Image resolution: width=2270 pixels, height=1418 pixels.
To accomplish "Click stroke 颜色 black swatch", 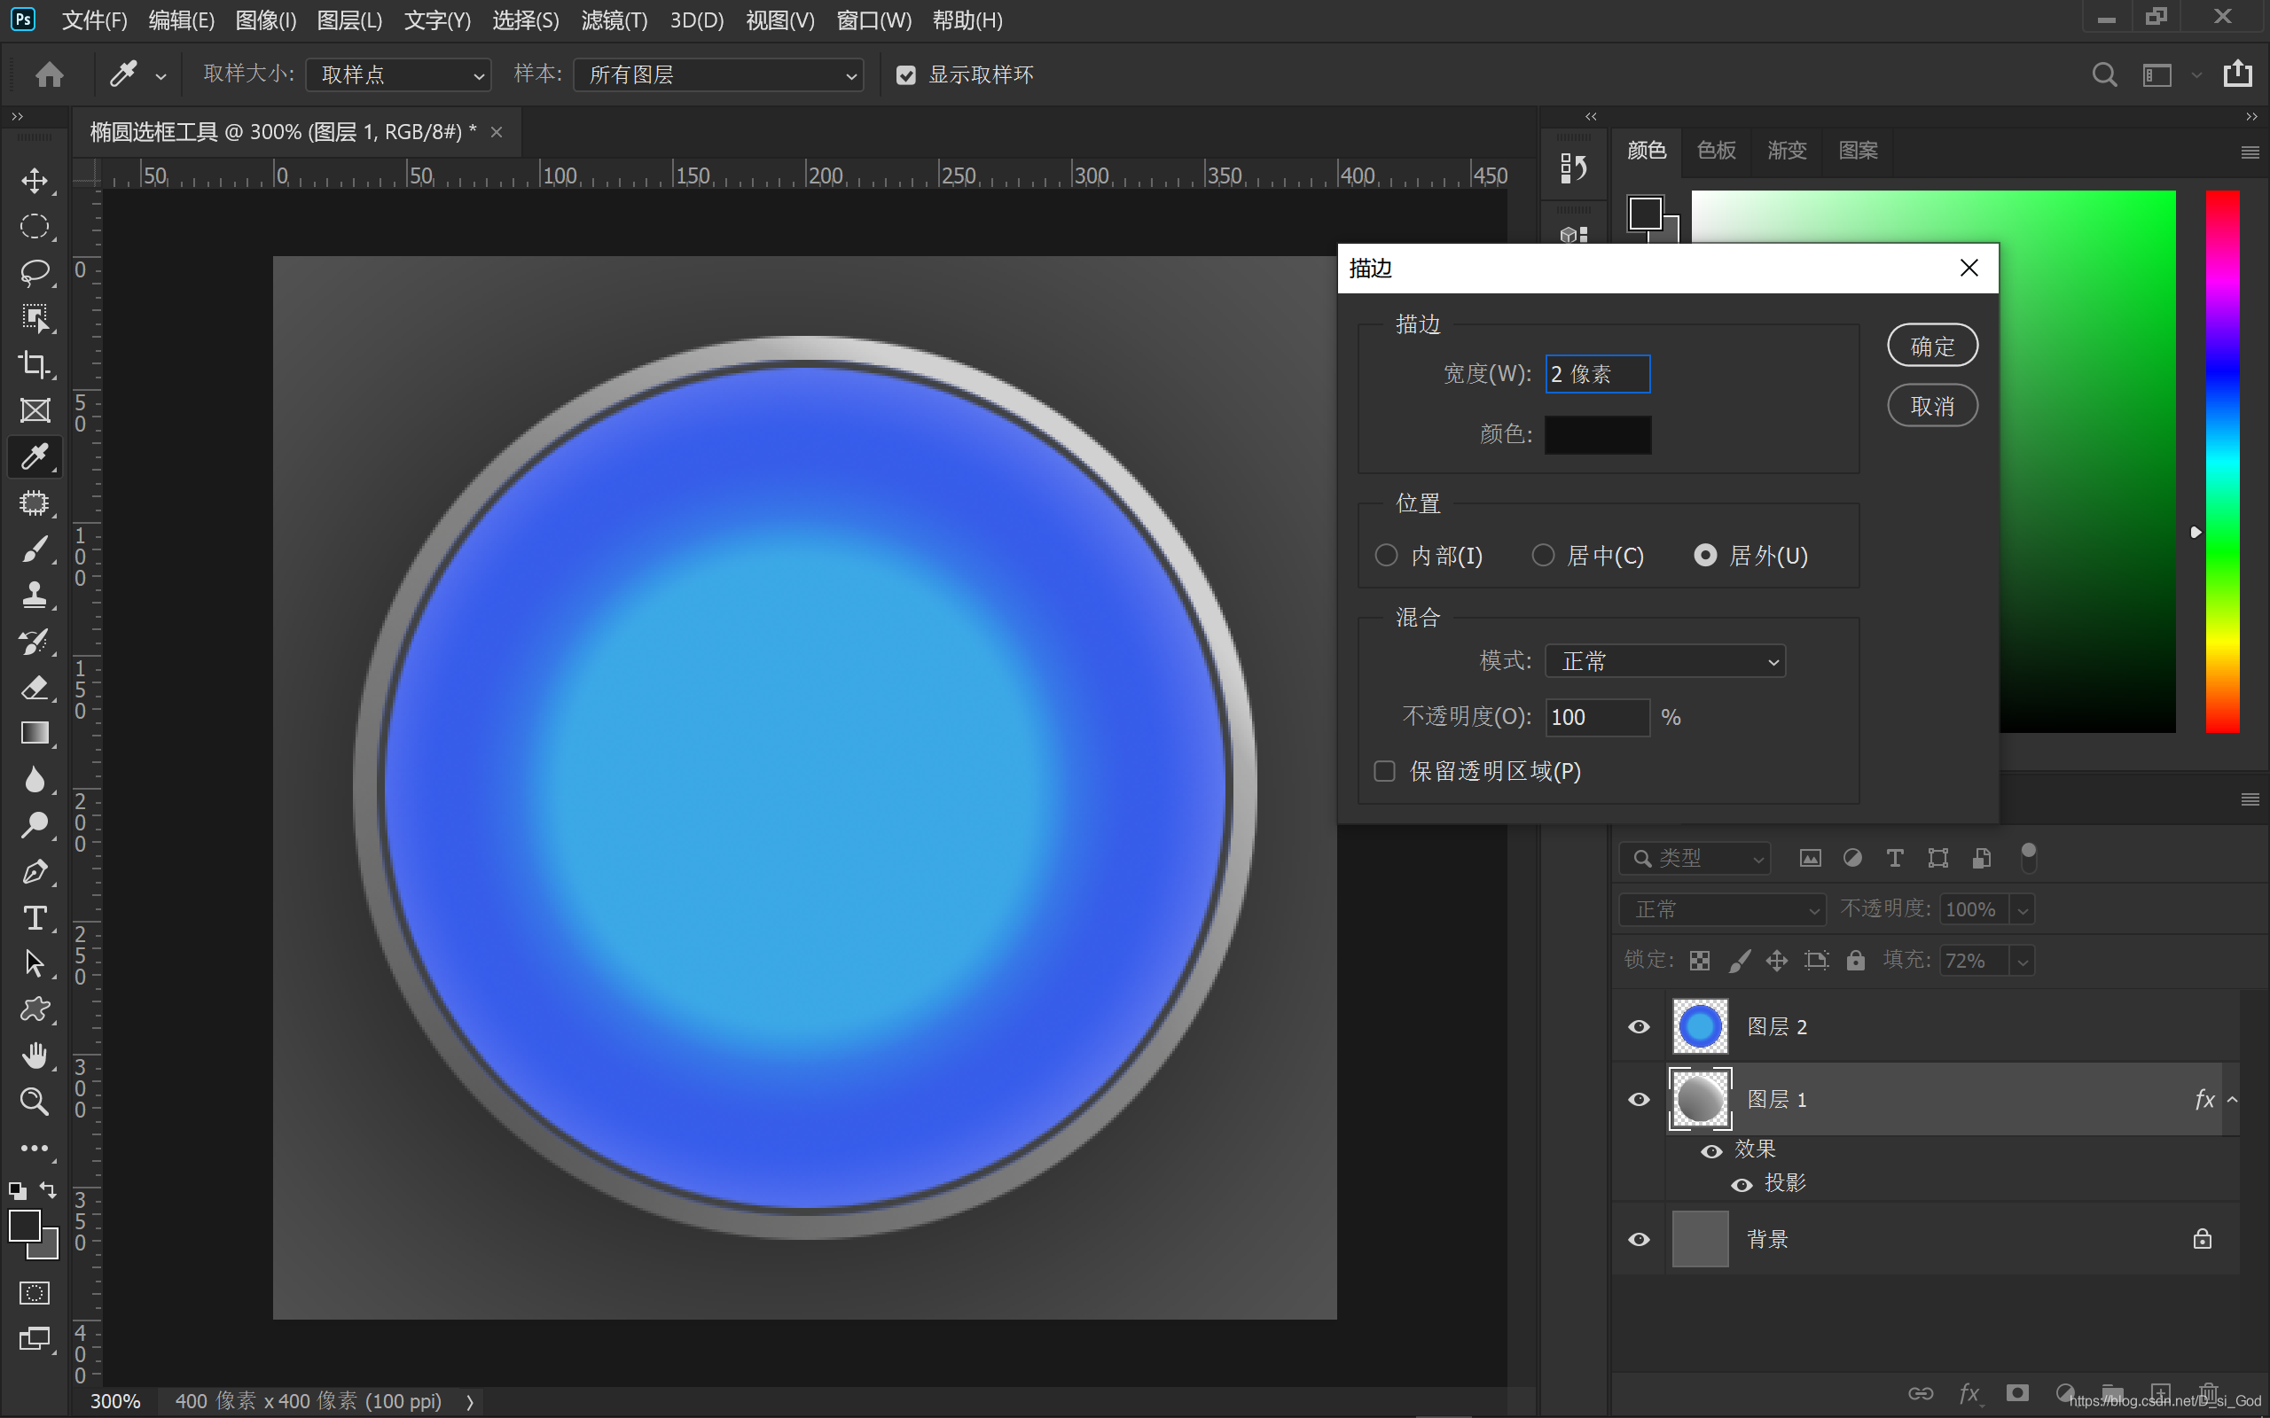I will 1599,435.
